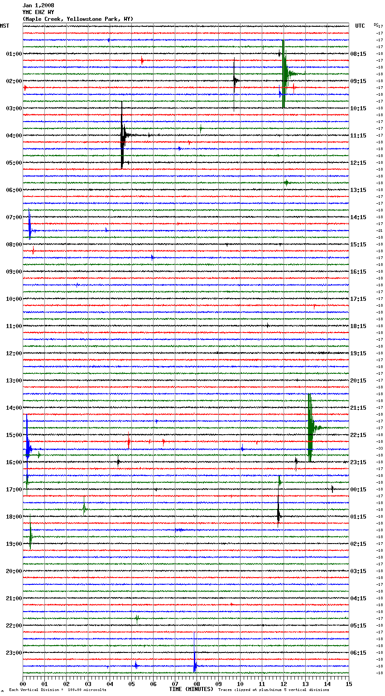Screen dimensions: 385x696
Task: Click the traces clipped footer note
Action: 274,690
